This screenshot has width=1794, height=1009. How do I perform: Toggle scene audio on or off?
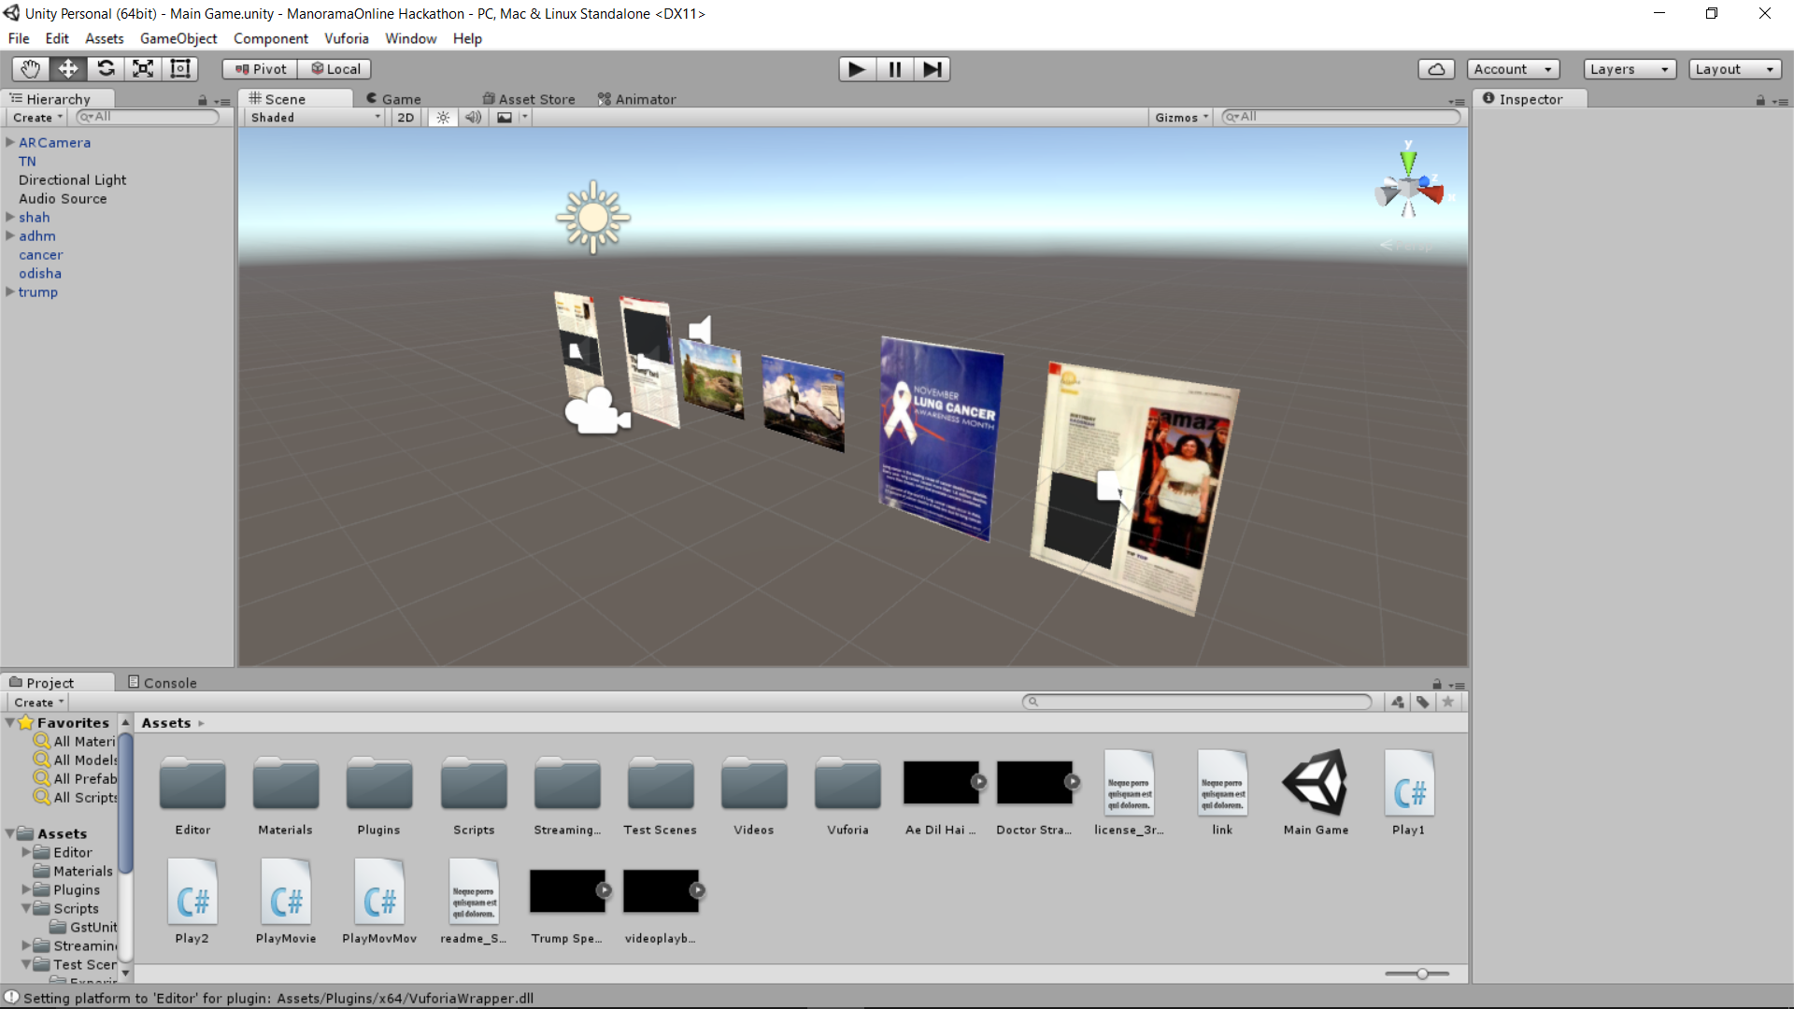(474, 118)
